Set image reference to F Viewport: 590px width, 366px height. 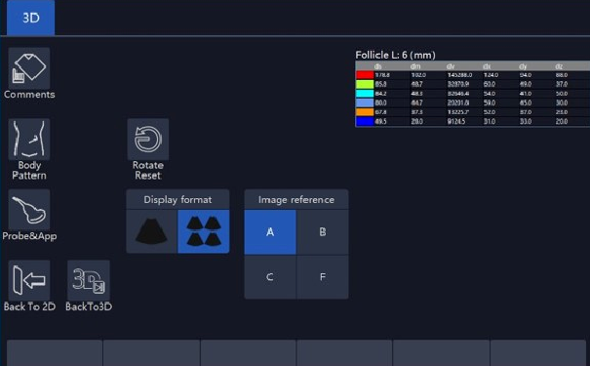coord(323,277)
